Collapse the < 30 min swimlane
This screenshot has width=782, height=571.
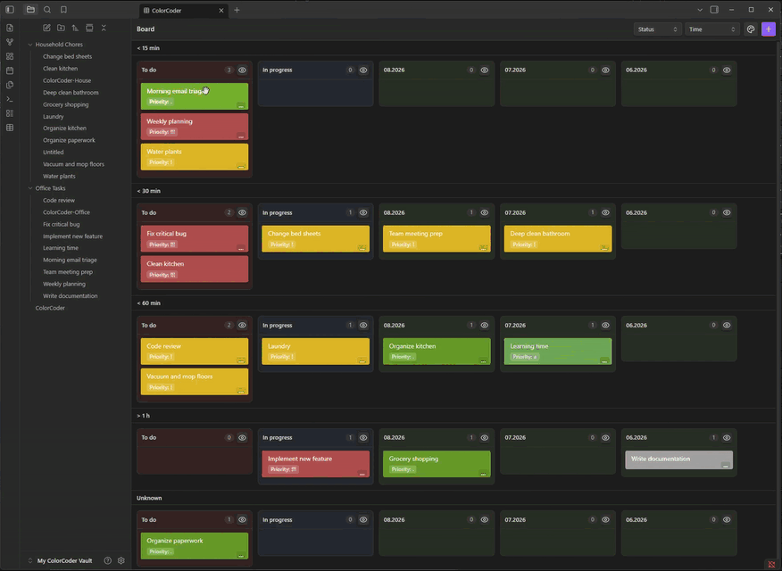click(x=148, y=191)
